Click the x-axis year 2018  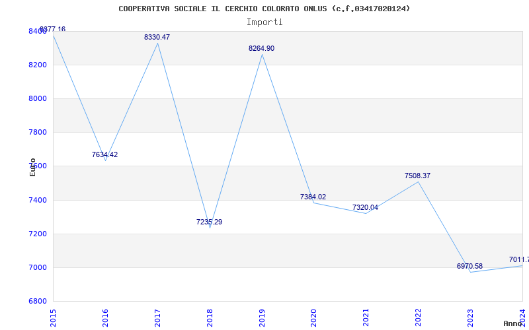(210, 318)
